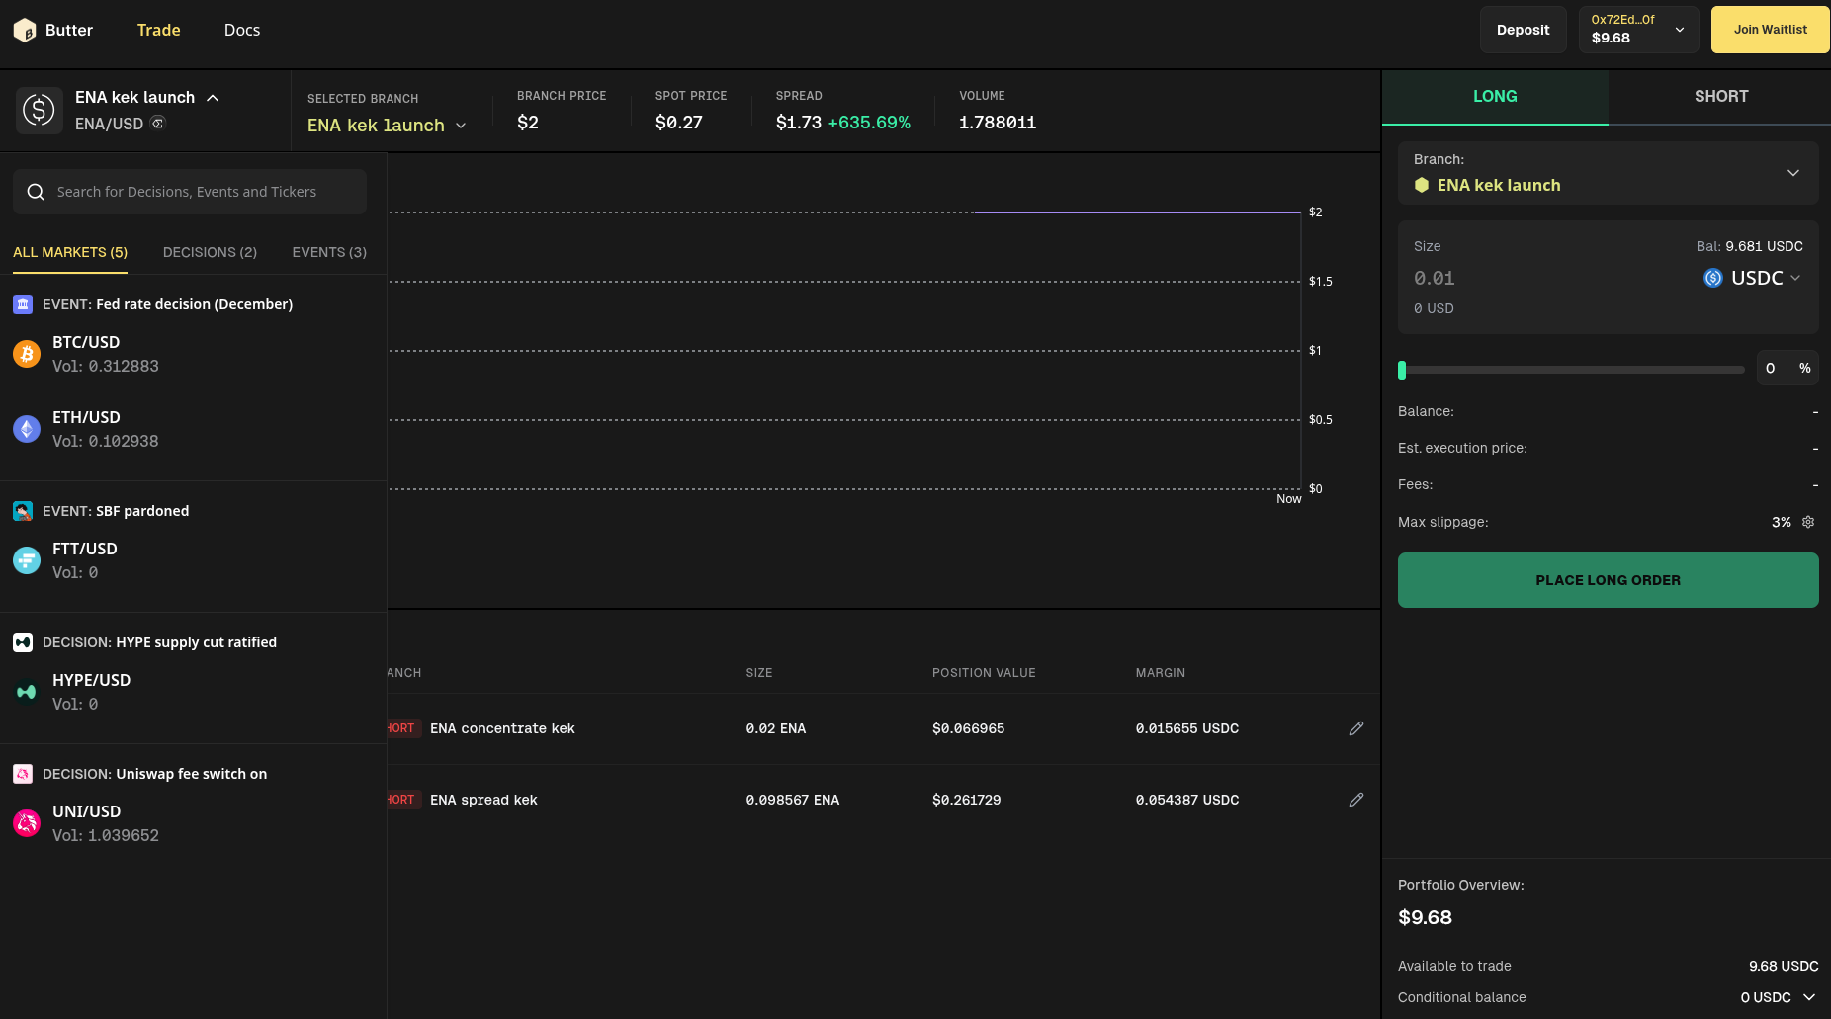Click the small icon beside ENA/USD
The width and height of the screenshot is (1831, 1019).
[x=157, y=124]
